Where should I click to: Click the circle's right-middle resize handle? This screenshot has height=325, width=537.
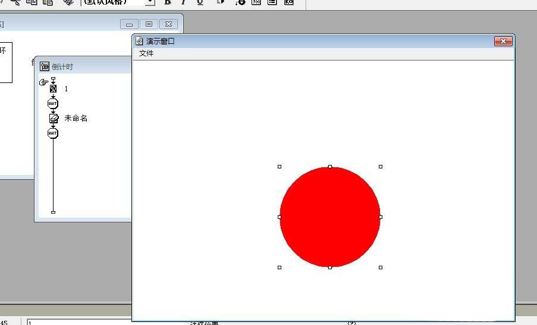point(381,217)
